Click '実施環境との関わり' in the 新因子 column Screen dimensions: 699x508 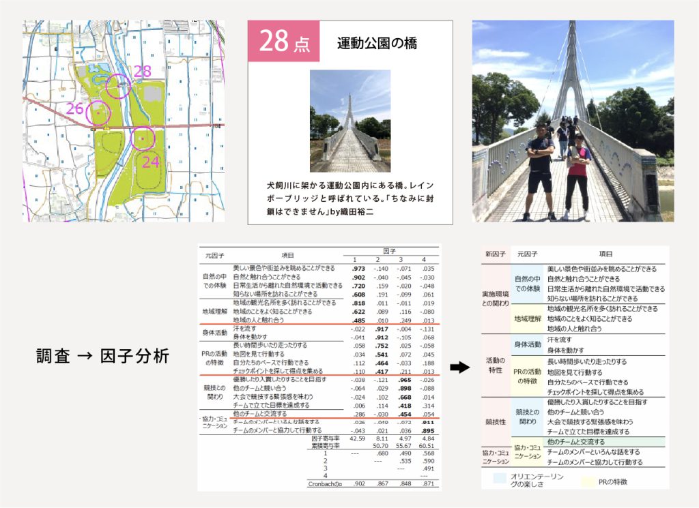496,299
